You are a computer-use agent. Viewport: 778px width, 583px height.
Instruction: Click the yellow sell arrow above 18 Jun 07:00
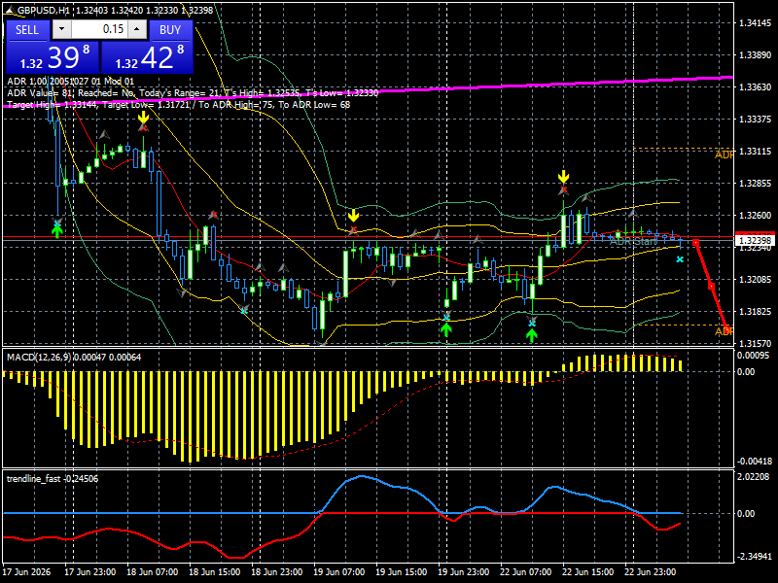tap(143, 118)
